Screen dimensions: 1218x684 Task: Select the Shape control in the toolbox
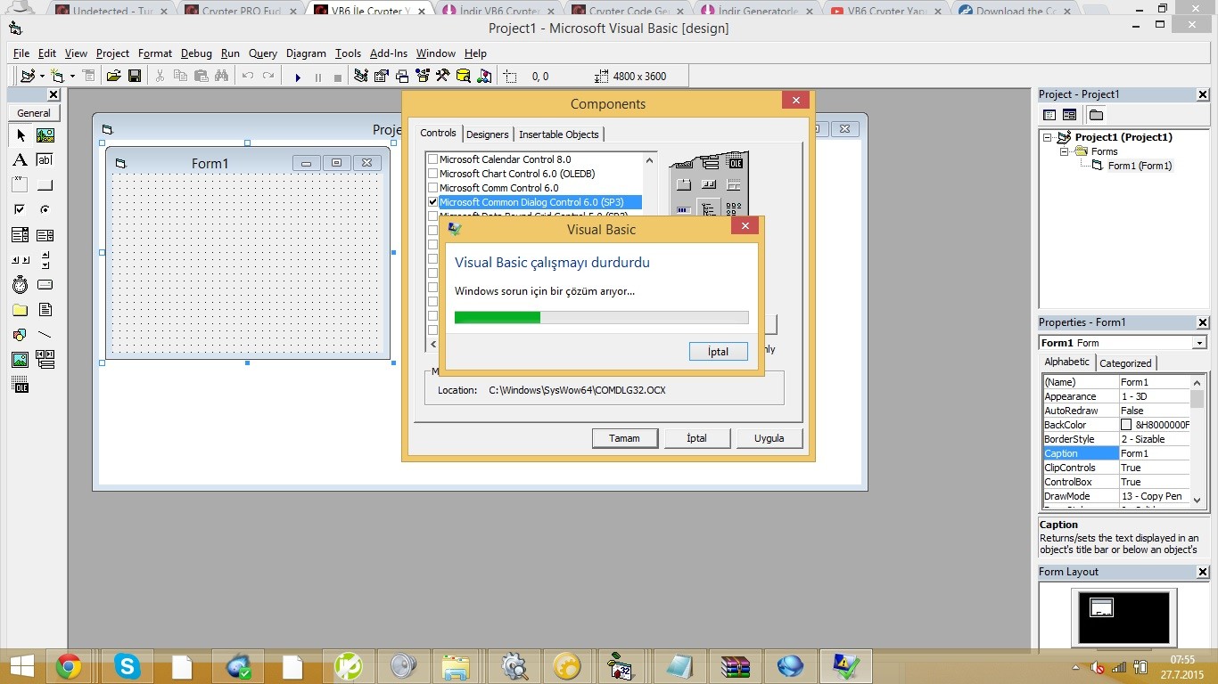click(21, 335)
